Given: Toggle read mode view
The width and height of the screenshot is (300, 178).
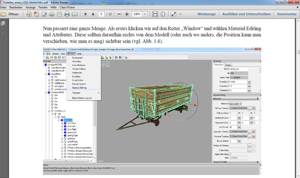Looking at the screenshot, I should coord(174,14).
